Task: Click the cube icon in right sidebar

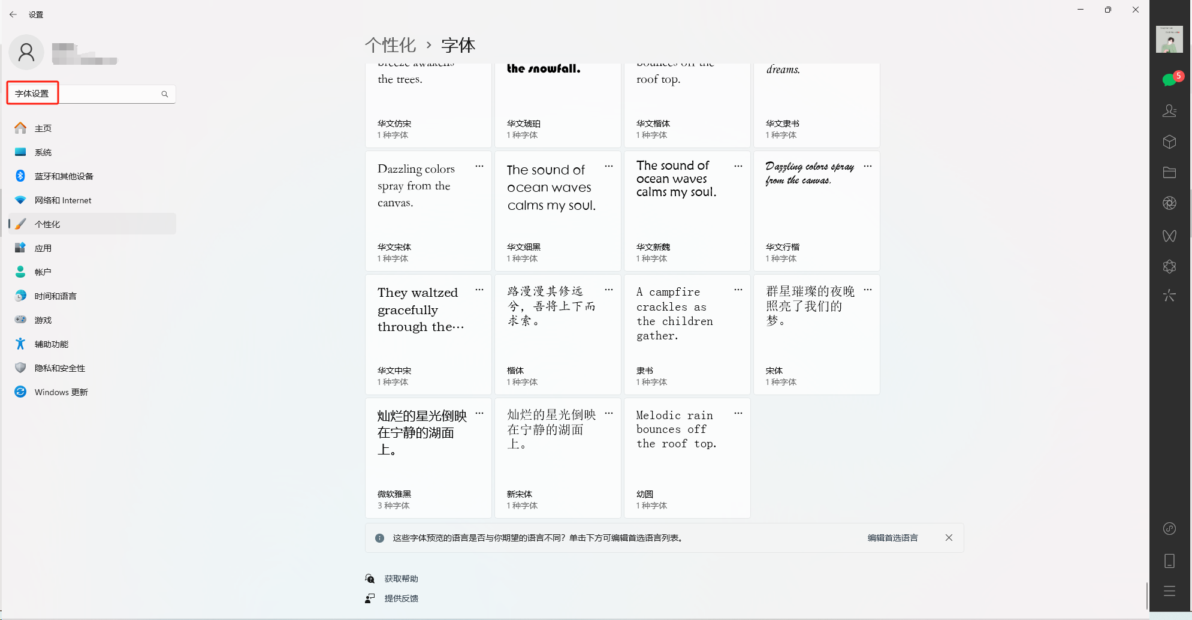Action: click(x=1169, y=142)
